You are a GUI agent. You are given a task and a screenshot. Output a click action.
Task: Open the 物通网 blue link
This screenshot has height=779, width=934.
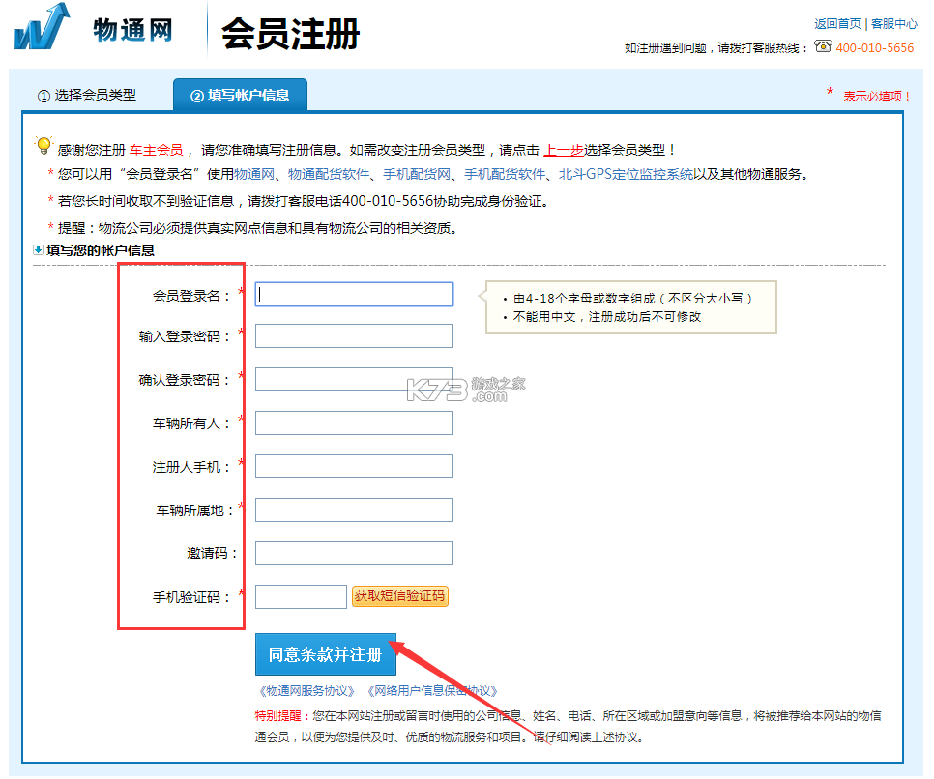click(254, 175)
